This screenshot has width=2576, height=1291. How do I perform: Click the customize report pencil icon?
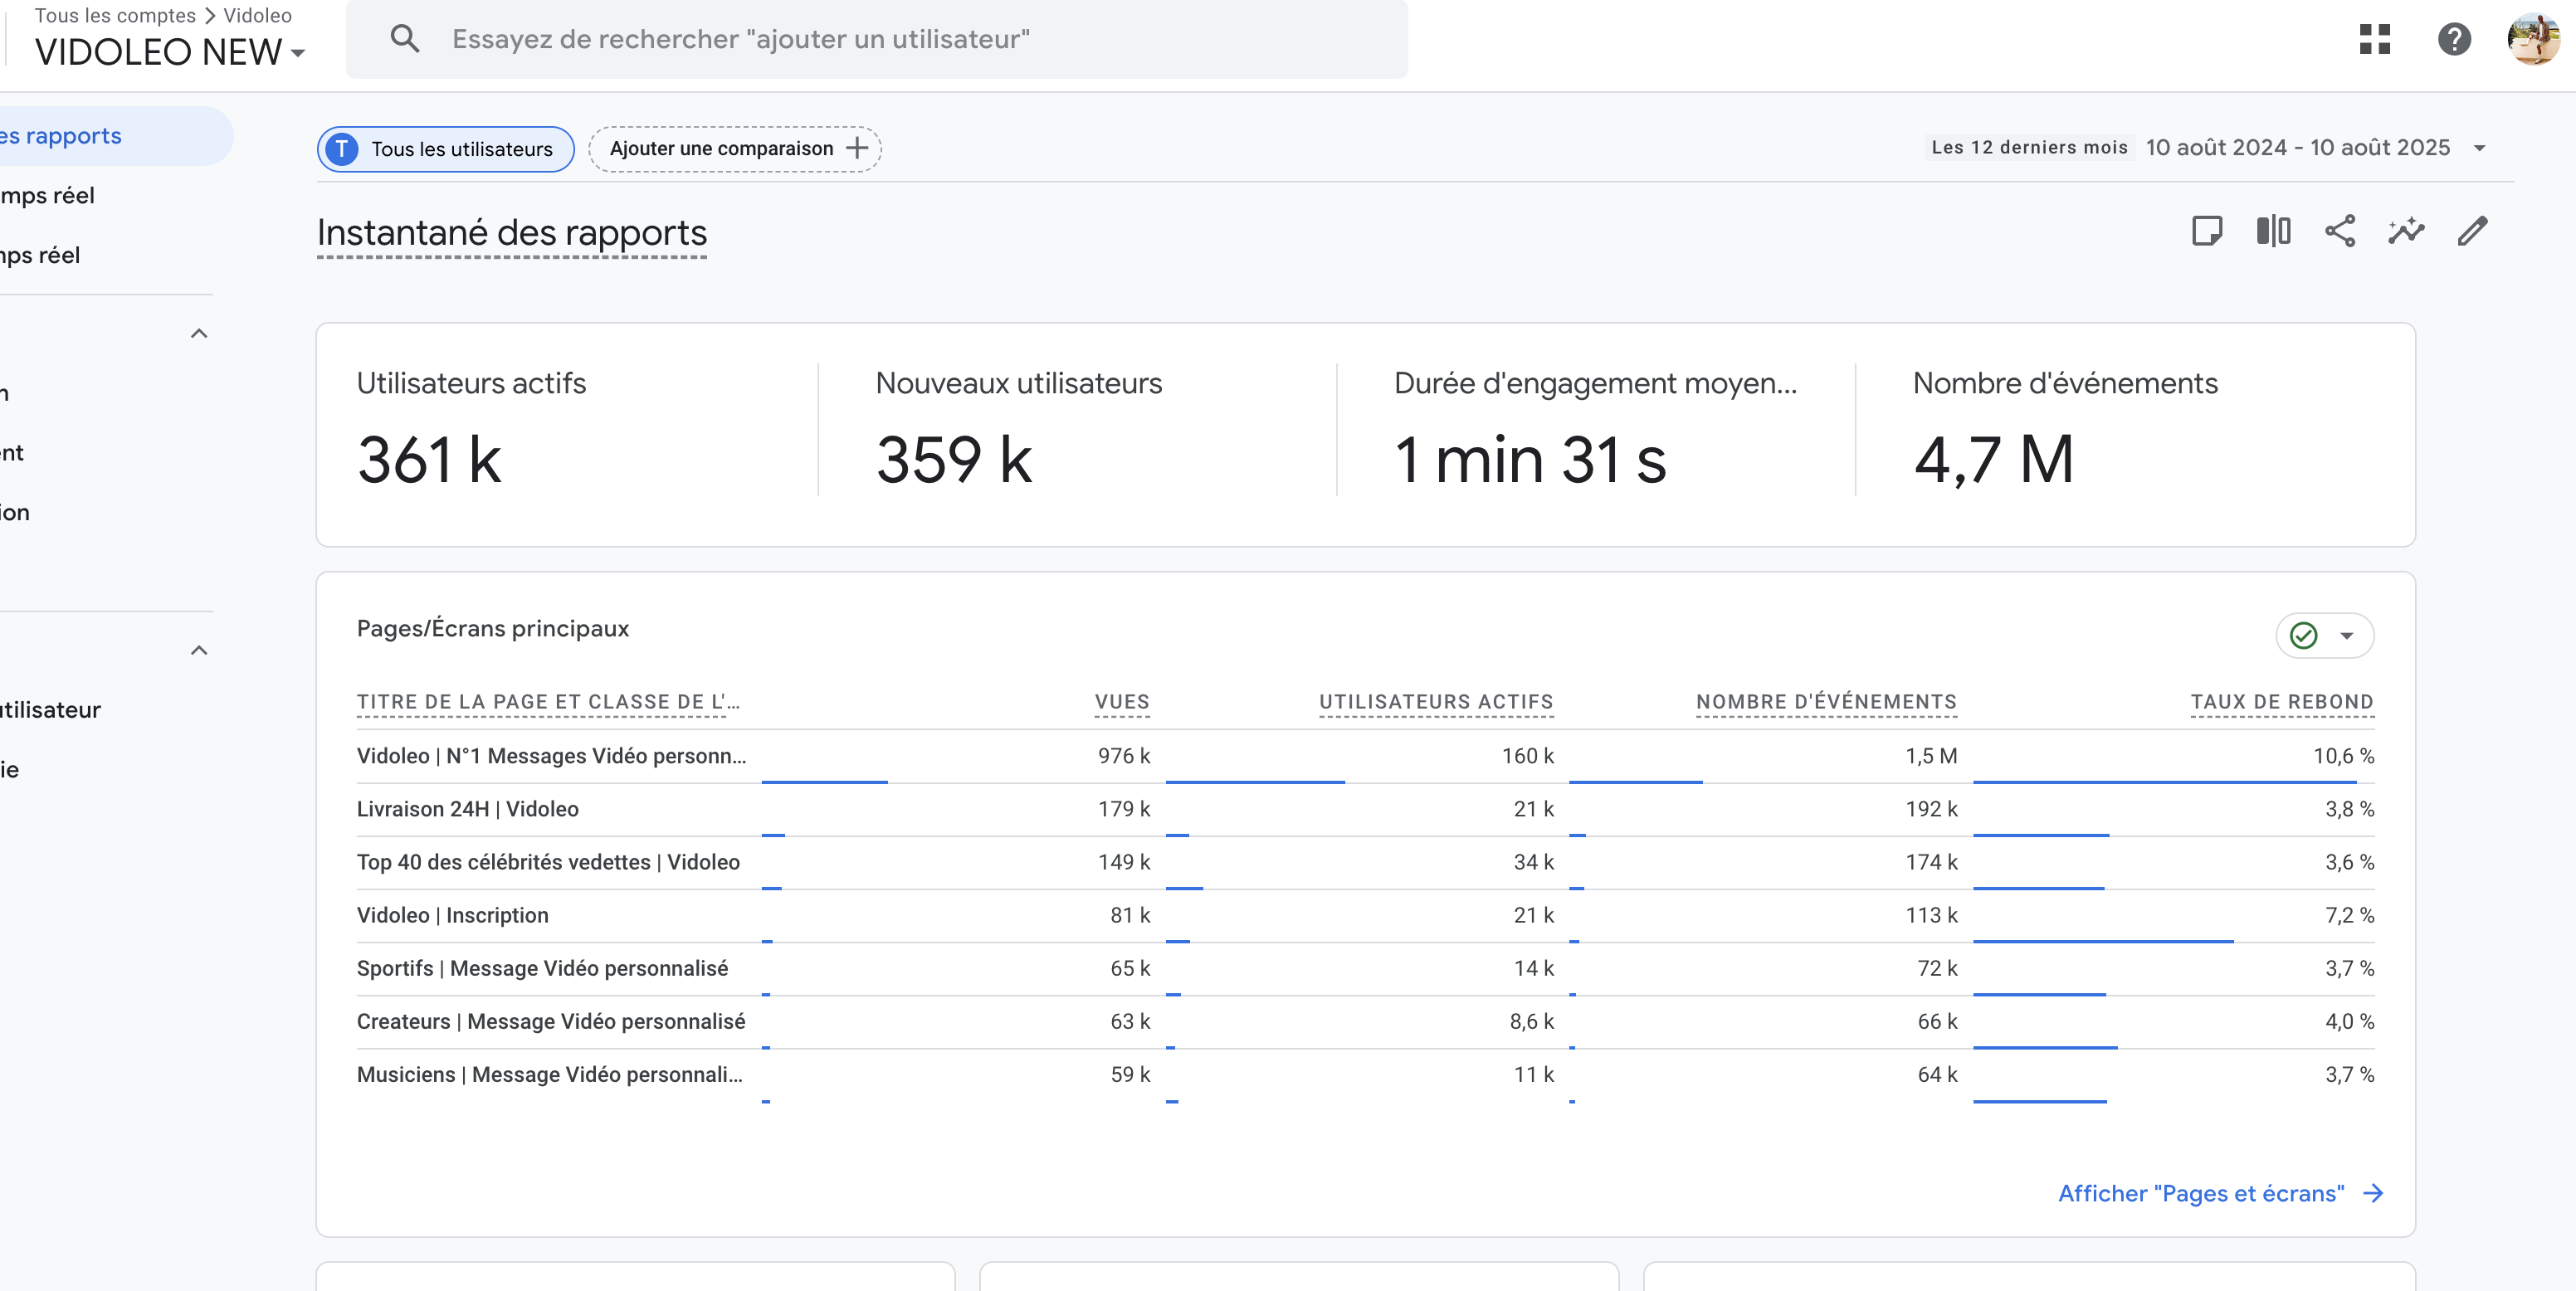(2472, 231)
